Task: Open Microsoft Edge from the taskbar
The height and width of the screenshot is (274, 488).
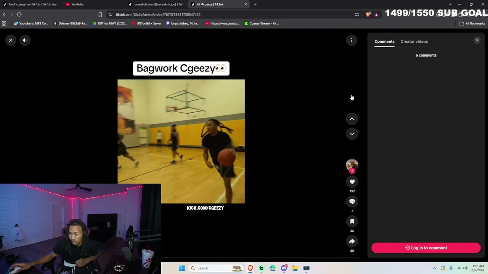Action: tap(273, 268)
